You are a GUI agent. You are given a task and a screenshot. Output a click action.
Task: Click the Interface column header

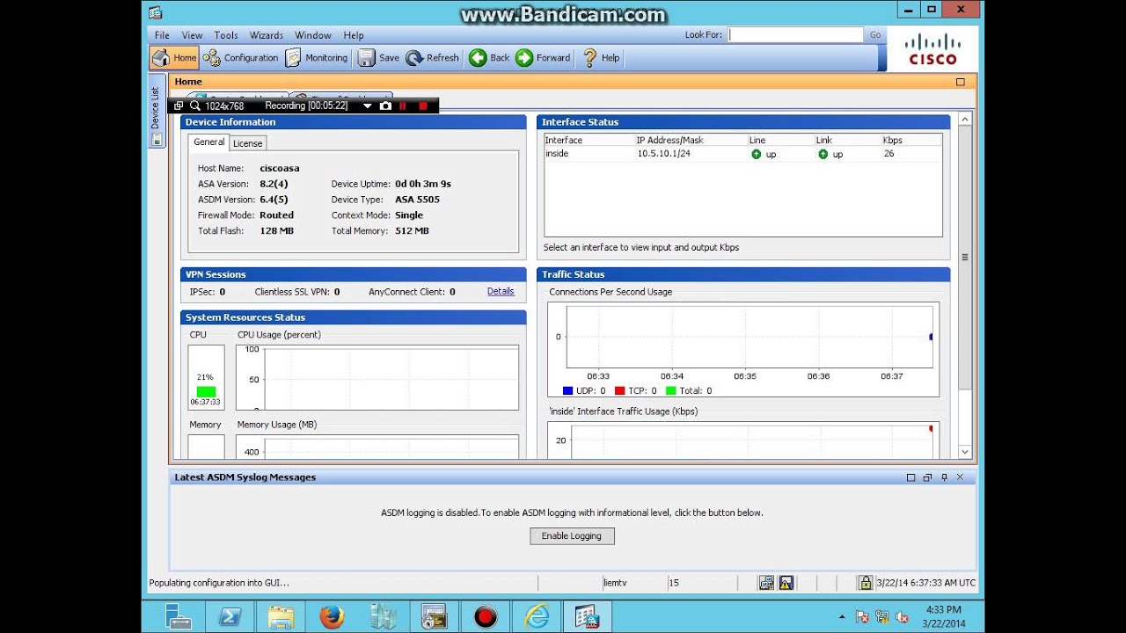pos(589,140)
